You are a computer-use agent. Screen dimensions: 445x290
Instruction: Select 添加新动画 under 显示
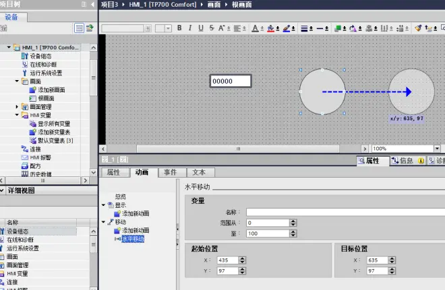136,213
